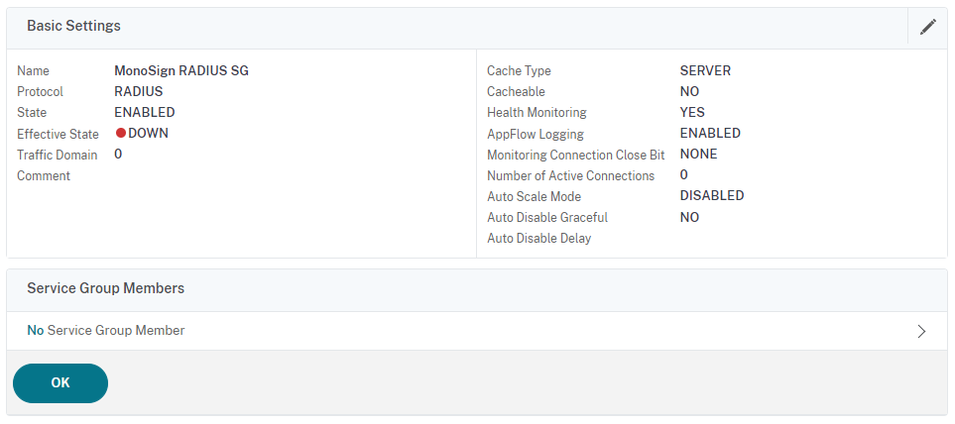Confirm with the OK button

click(x=60, y=383)
